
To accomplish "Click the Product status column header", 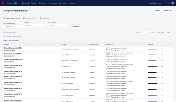I will pos(94,45).
